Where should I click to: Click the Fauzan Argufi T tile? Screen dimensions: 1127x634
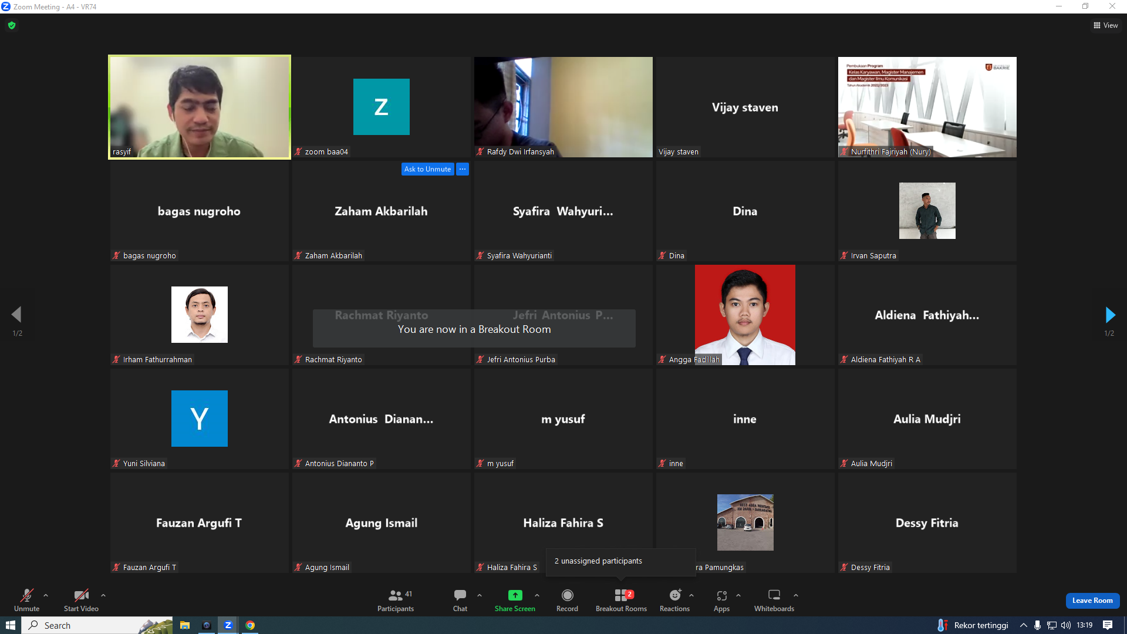pos(200,522)
